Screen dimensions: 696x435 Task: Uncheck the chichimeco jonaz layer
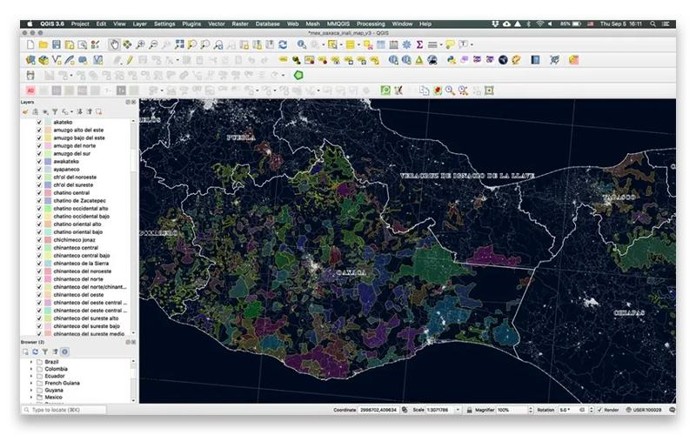(x=39, y=240)
